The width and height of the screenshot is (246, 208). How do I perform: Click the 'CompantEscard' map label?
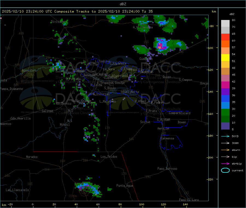pyautogui.click(x=180, y=113)
